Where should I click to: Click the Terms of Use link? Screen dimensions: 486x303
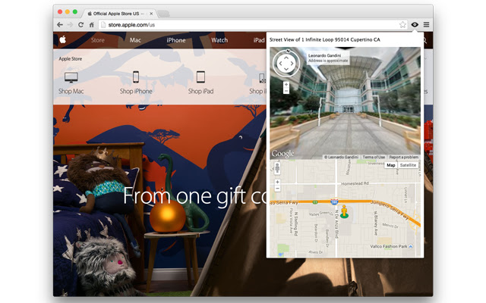point(374,157)
